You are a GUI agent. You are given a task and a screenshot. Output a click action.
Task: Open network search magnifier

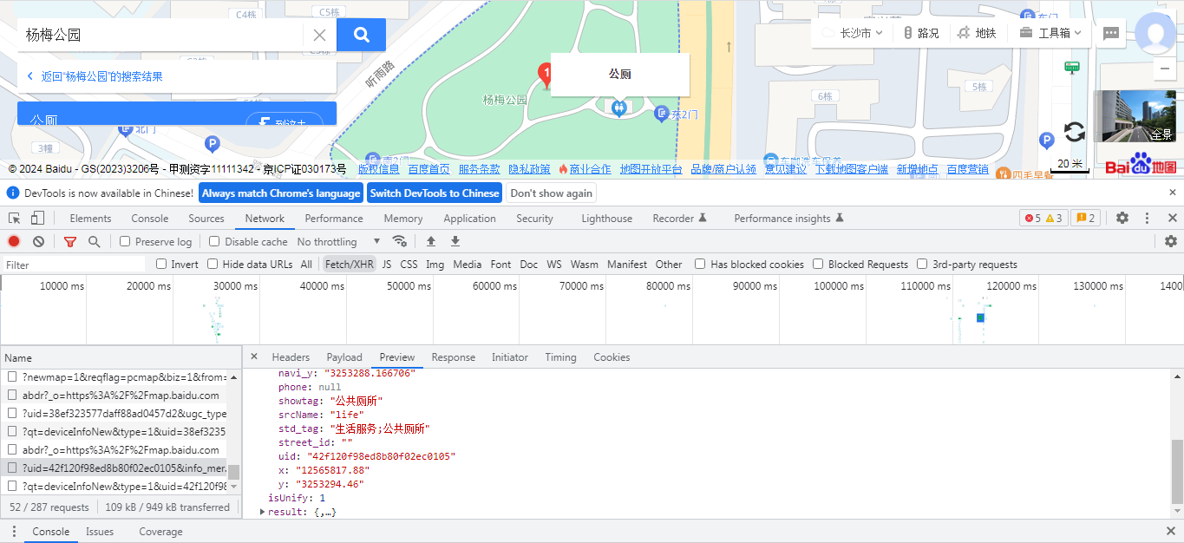pyautogui.click(x=94, y=241)
